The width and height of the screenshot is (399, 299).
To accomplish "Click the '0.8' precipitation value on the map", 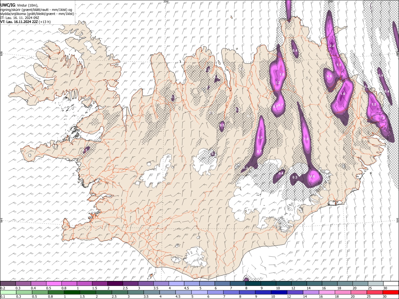I will click(x=313, y=176).
